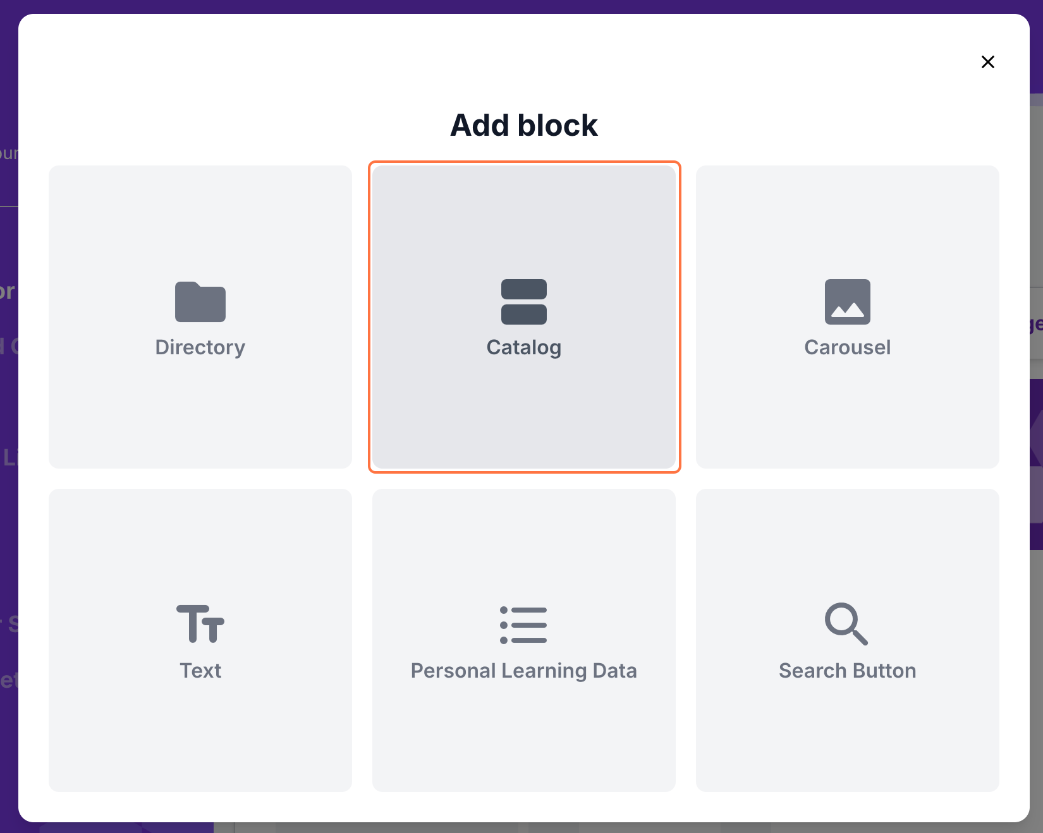
Task: Click the "Add block" heading
Action: click(524, 125)
